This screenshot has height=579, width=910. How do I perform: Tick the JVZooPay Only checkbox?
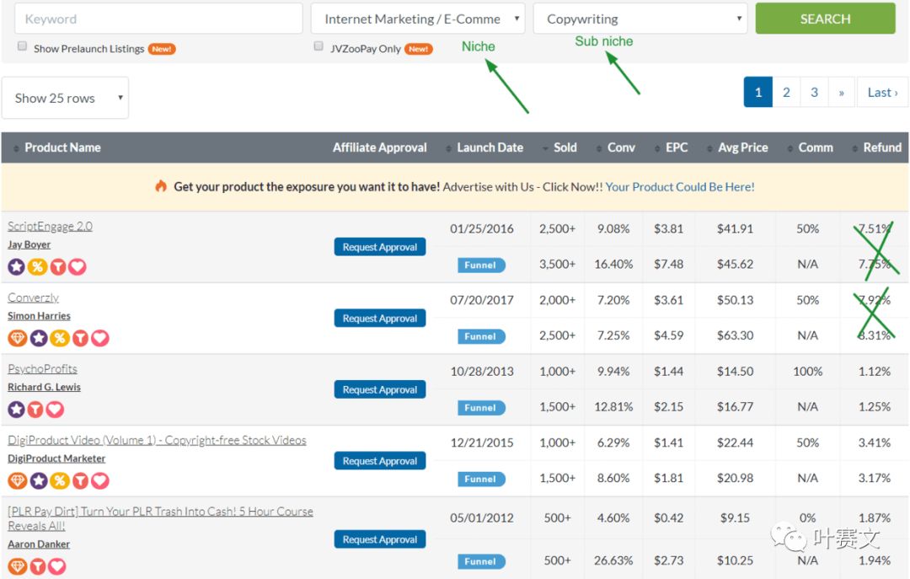(318, 46)
